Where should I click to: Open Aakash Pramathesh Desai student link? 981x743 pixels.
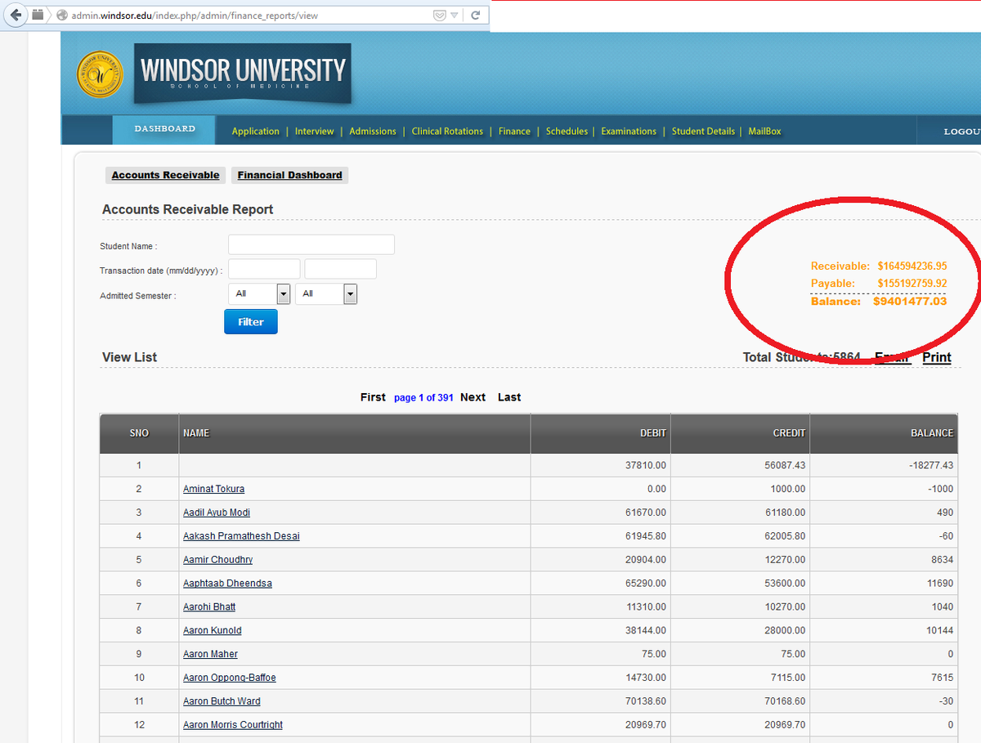coord(241,536)
